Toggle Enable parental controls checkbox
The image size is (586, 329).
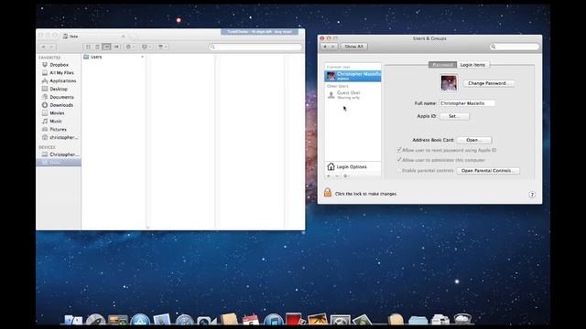pyautogui.click(x=399, y=171)
